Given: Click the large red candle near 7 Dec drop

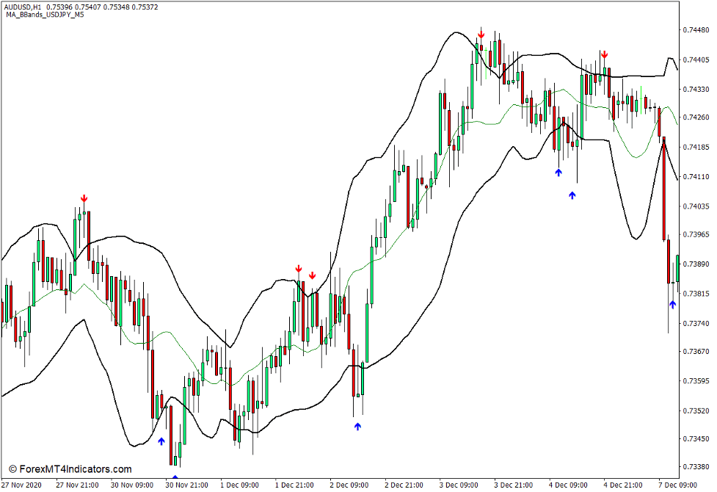Looking at the screenshot, I should pos(664,187).
